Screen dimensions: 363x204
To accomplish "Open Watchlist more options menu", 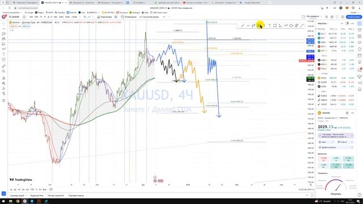I will tap(353, 23).
